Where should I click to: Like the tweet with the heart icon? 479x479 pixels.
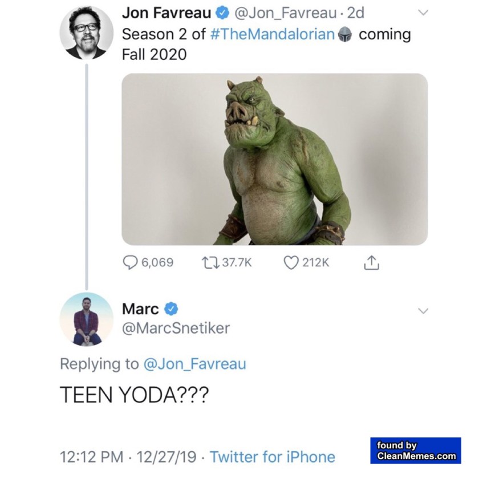click(291, 262)
